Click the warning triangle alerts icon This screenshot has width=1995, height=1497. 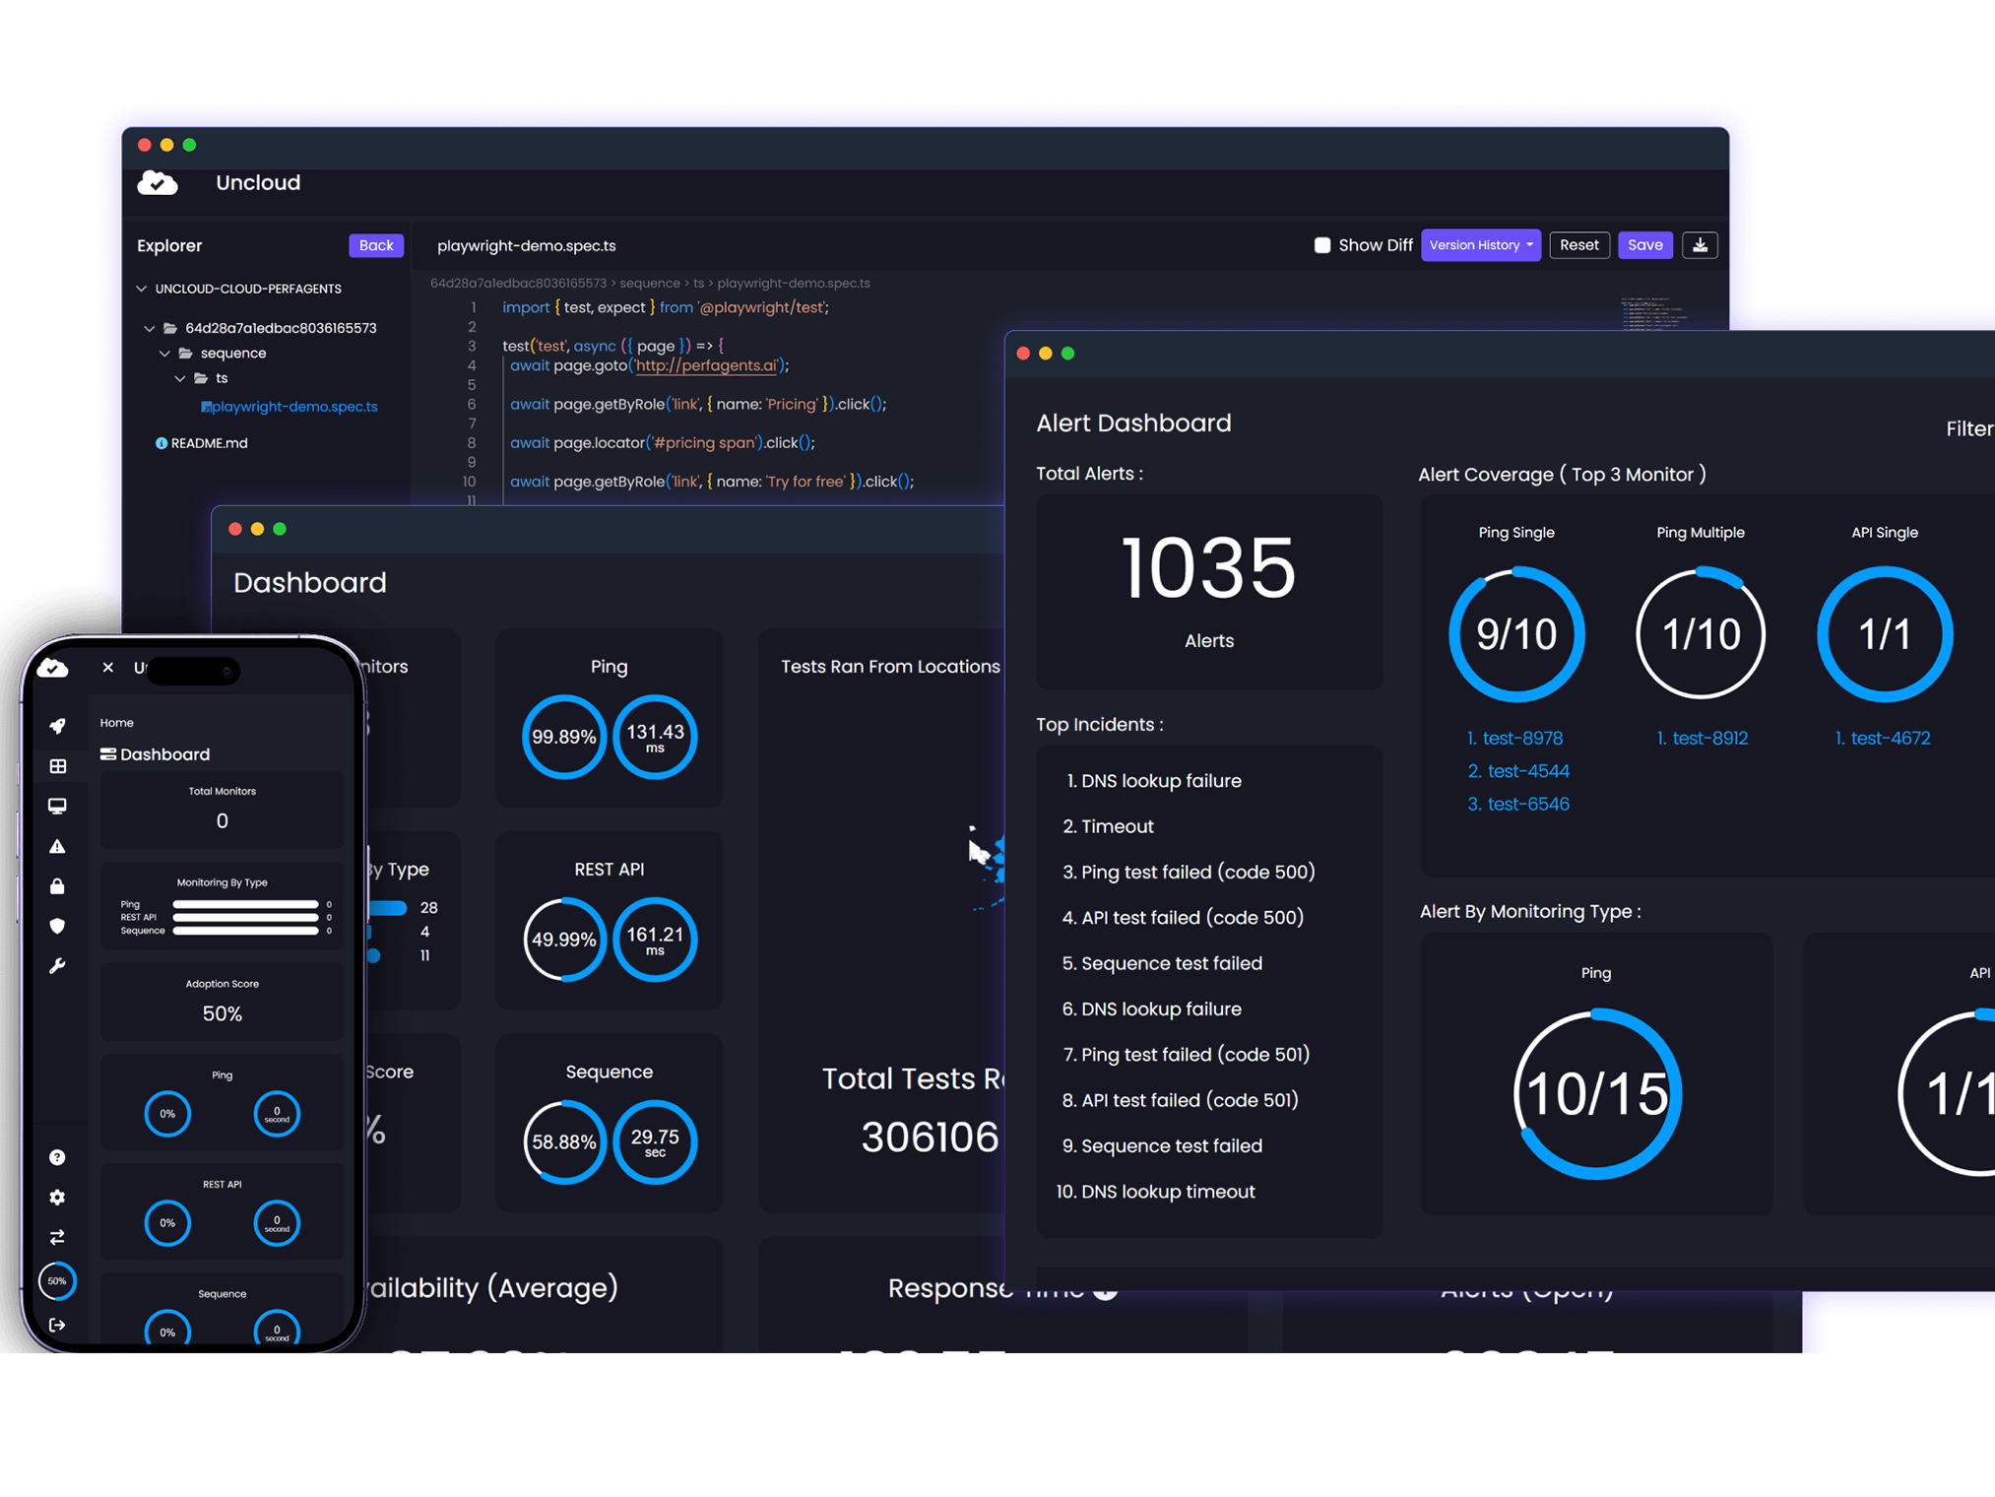58,846
